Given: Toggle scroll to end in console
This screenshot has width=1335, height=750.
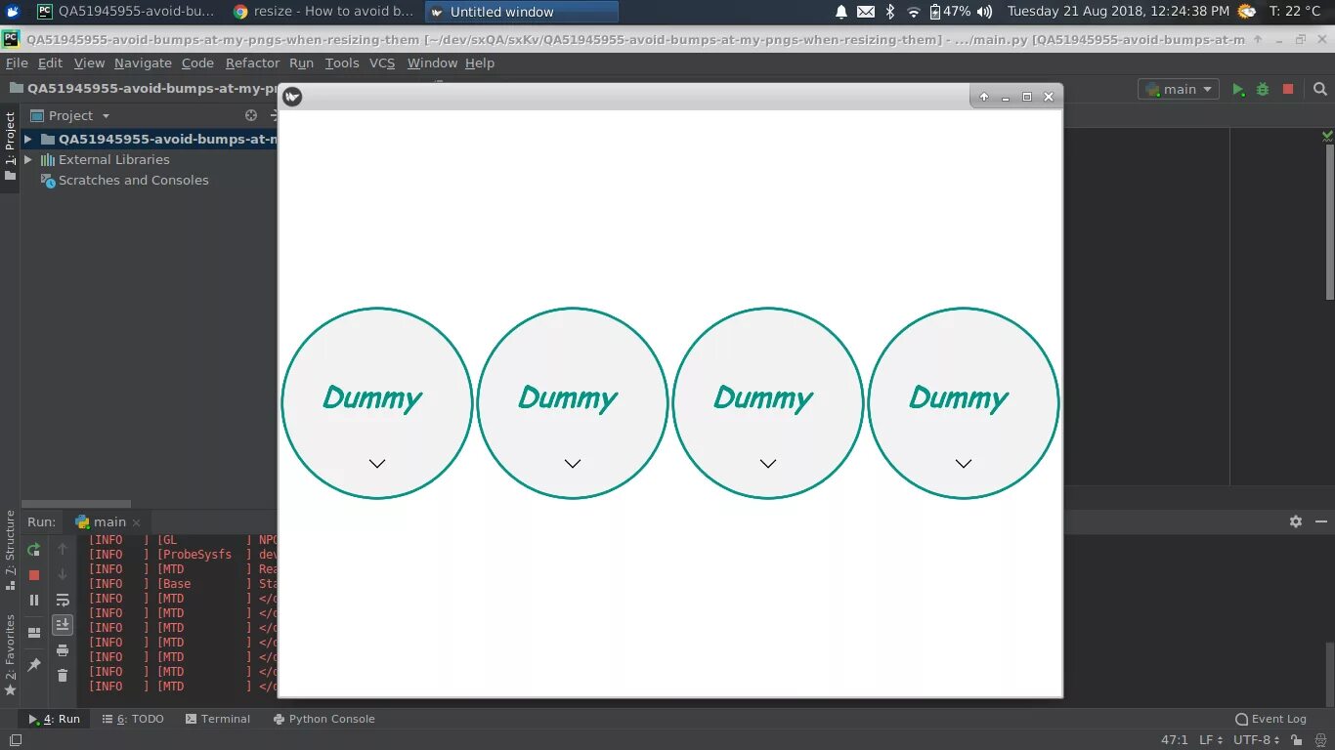Looking at the screenshot, I should click(63, 625).
